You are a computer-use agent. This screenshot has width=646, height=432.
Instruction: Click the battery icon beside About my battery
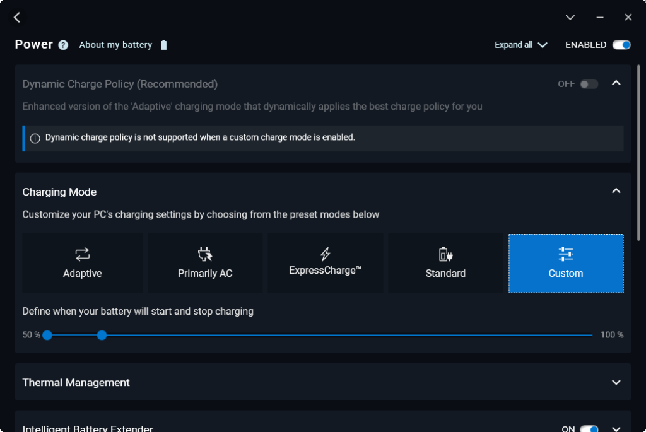[x=164, y=45]
